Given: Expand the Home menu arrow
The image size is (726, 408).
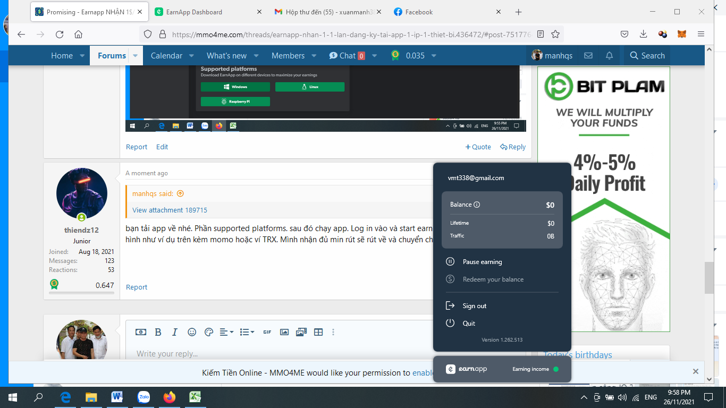Looking at the screenshot, I should [82, 55].
